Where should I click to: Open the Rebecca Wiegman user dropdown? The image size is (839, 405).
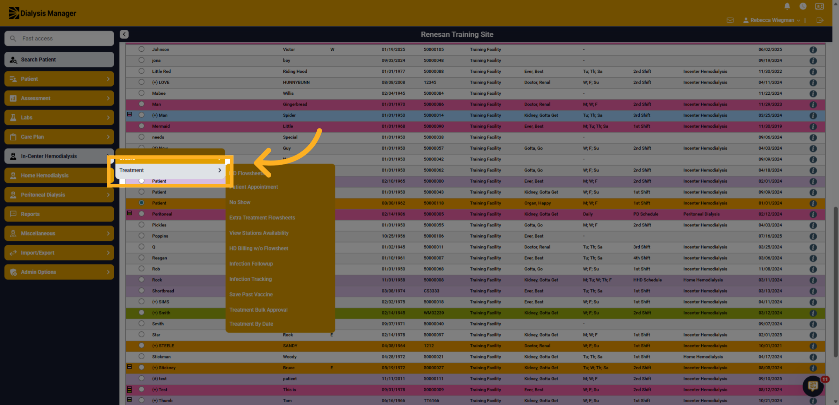[x=772, y=20]
